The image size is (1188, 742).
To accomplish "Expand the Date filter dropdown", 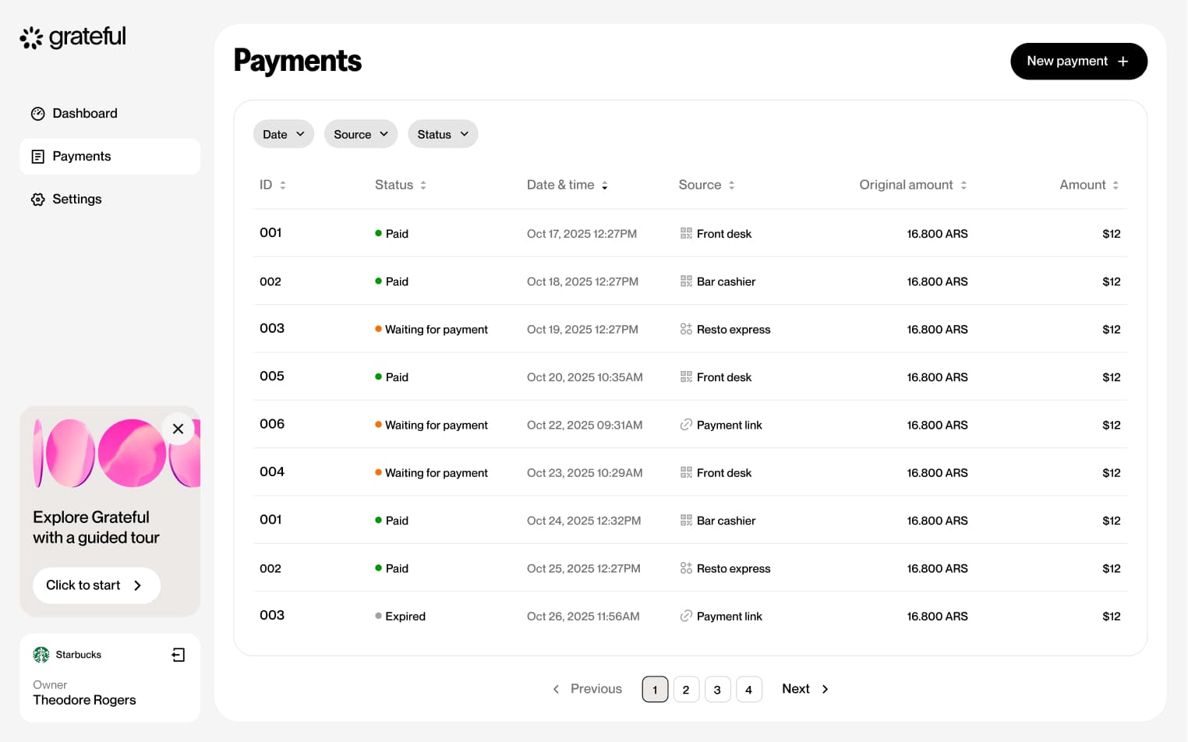I will pos(283,134).
